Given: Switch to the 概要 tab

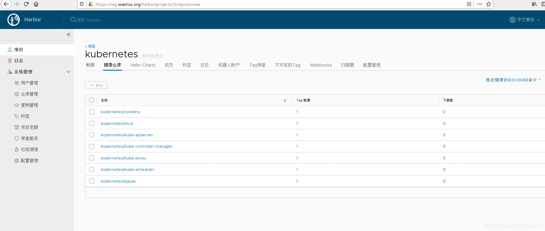Looking at the screenshot, I should point(90,65).
